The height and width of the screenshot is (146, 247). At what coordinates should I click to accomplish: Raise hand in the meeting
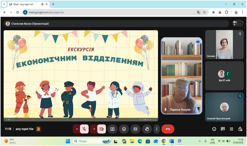[x=147, y=129]
